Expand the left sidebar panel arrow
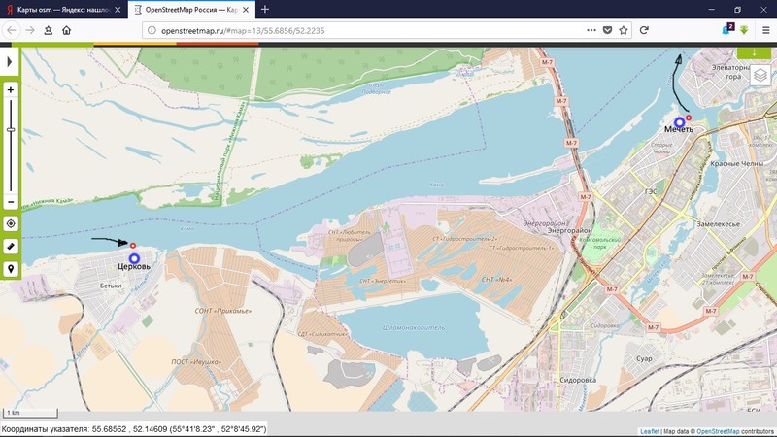 [9, 62]
